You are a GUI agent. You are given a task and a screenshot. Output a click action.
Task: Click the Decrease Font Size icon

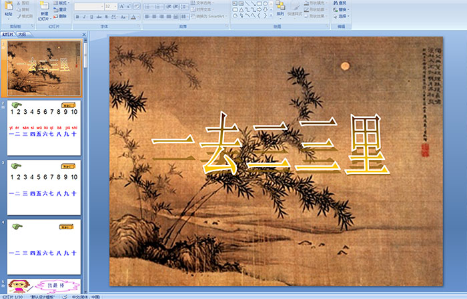coord(129,6)
